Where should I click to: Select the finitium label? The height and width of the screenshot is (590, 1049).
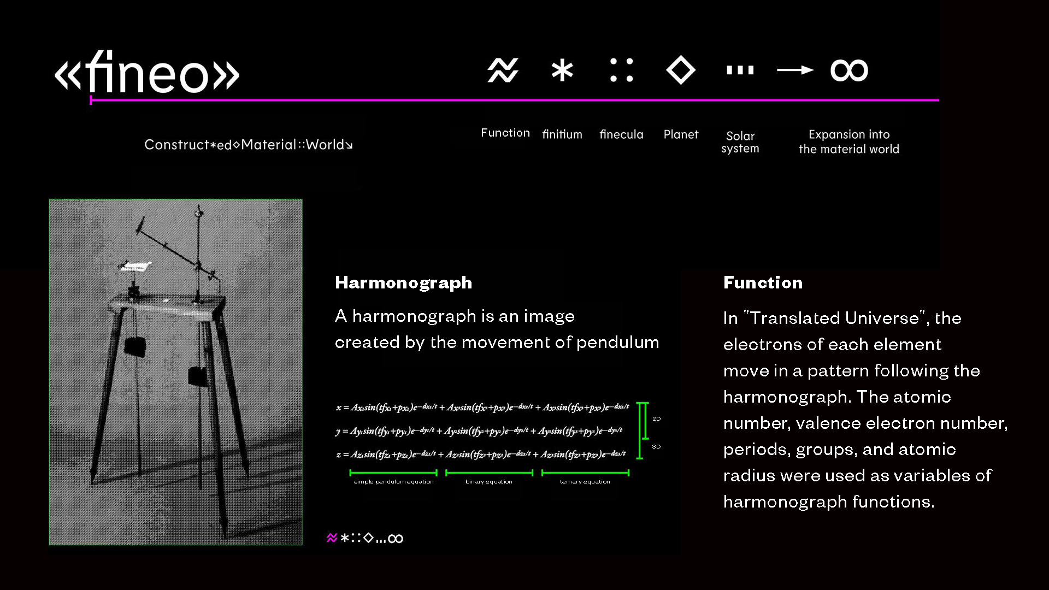click(562, 134)
